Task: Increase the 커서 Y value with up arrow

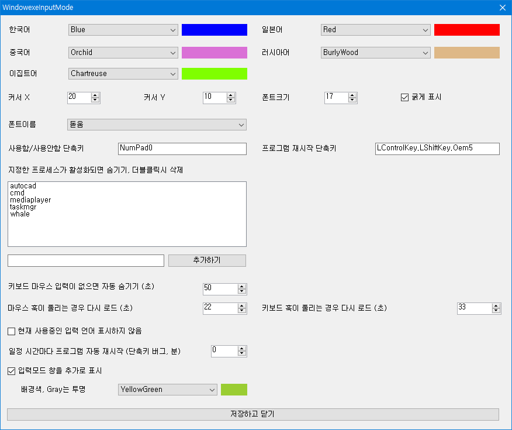Action: 231,95
